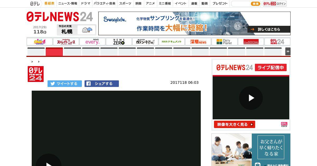Open 映画 menu item
This screenshot has width=317, height=166.
[x=138, y=3]
